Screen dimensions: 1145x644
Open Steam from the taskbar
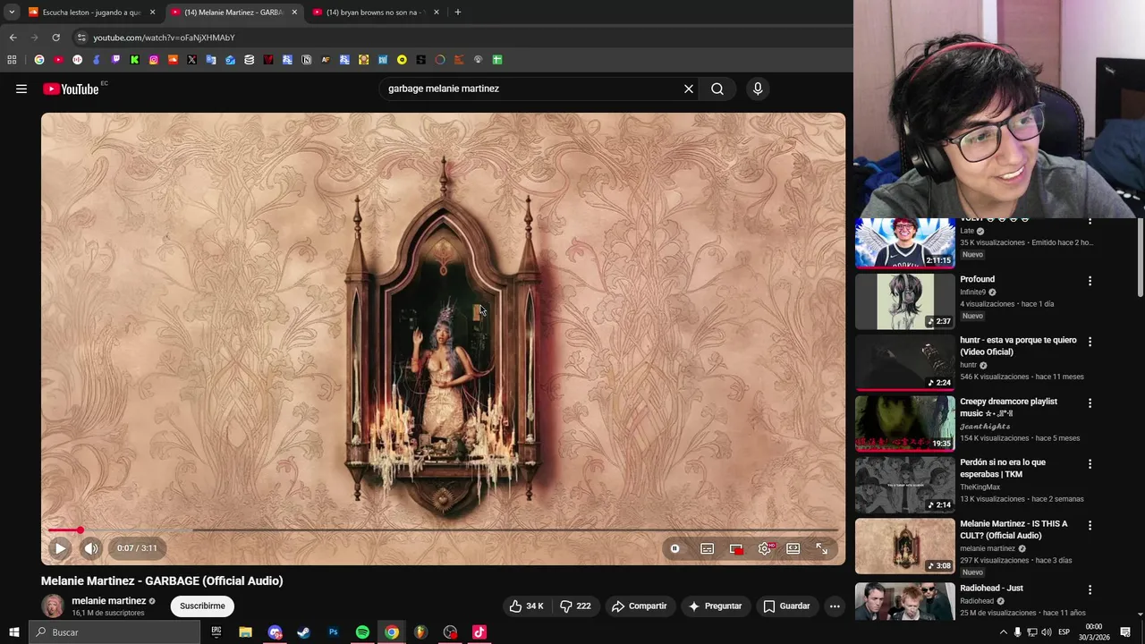304,632
